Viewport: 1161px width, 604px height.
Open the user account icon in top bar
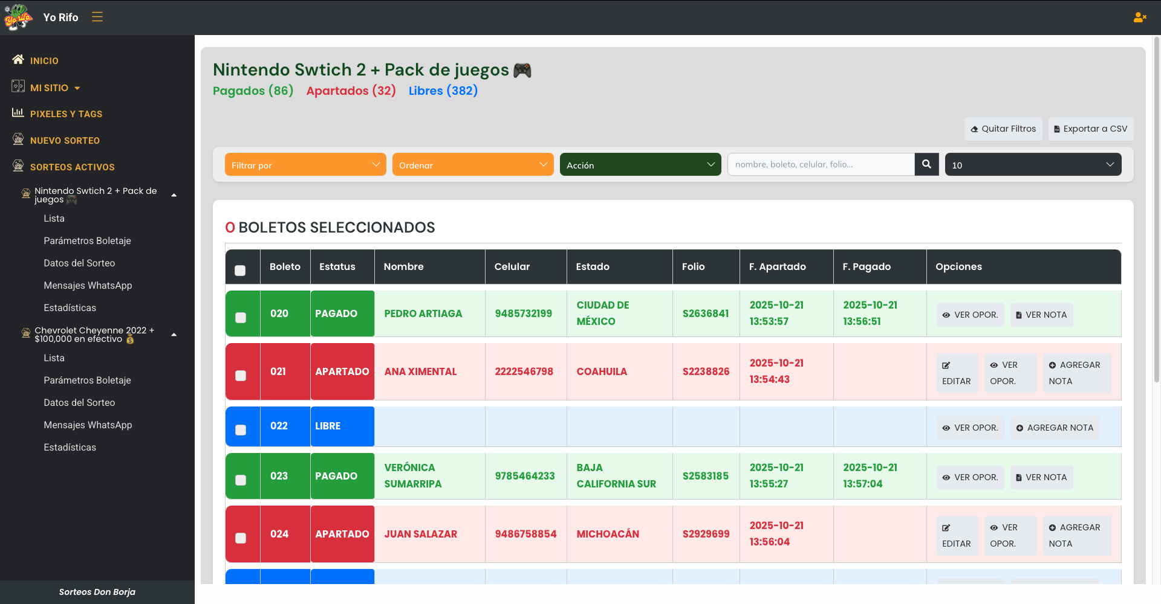pyautogui.click(x=1139, y=18)
